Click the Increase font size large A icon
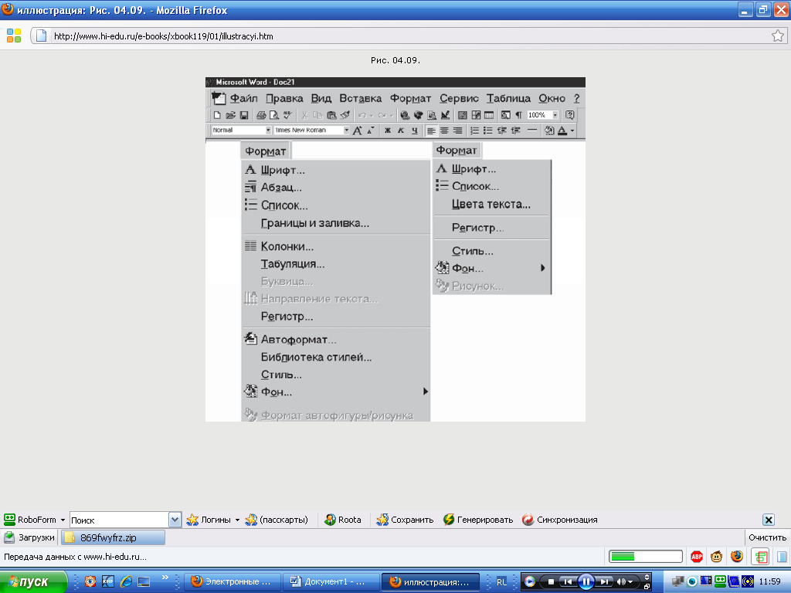This screenshot has width=791, height=593. pyautogui.click(x=357, y=130)
